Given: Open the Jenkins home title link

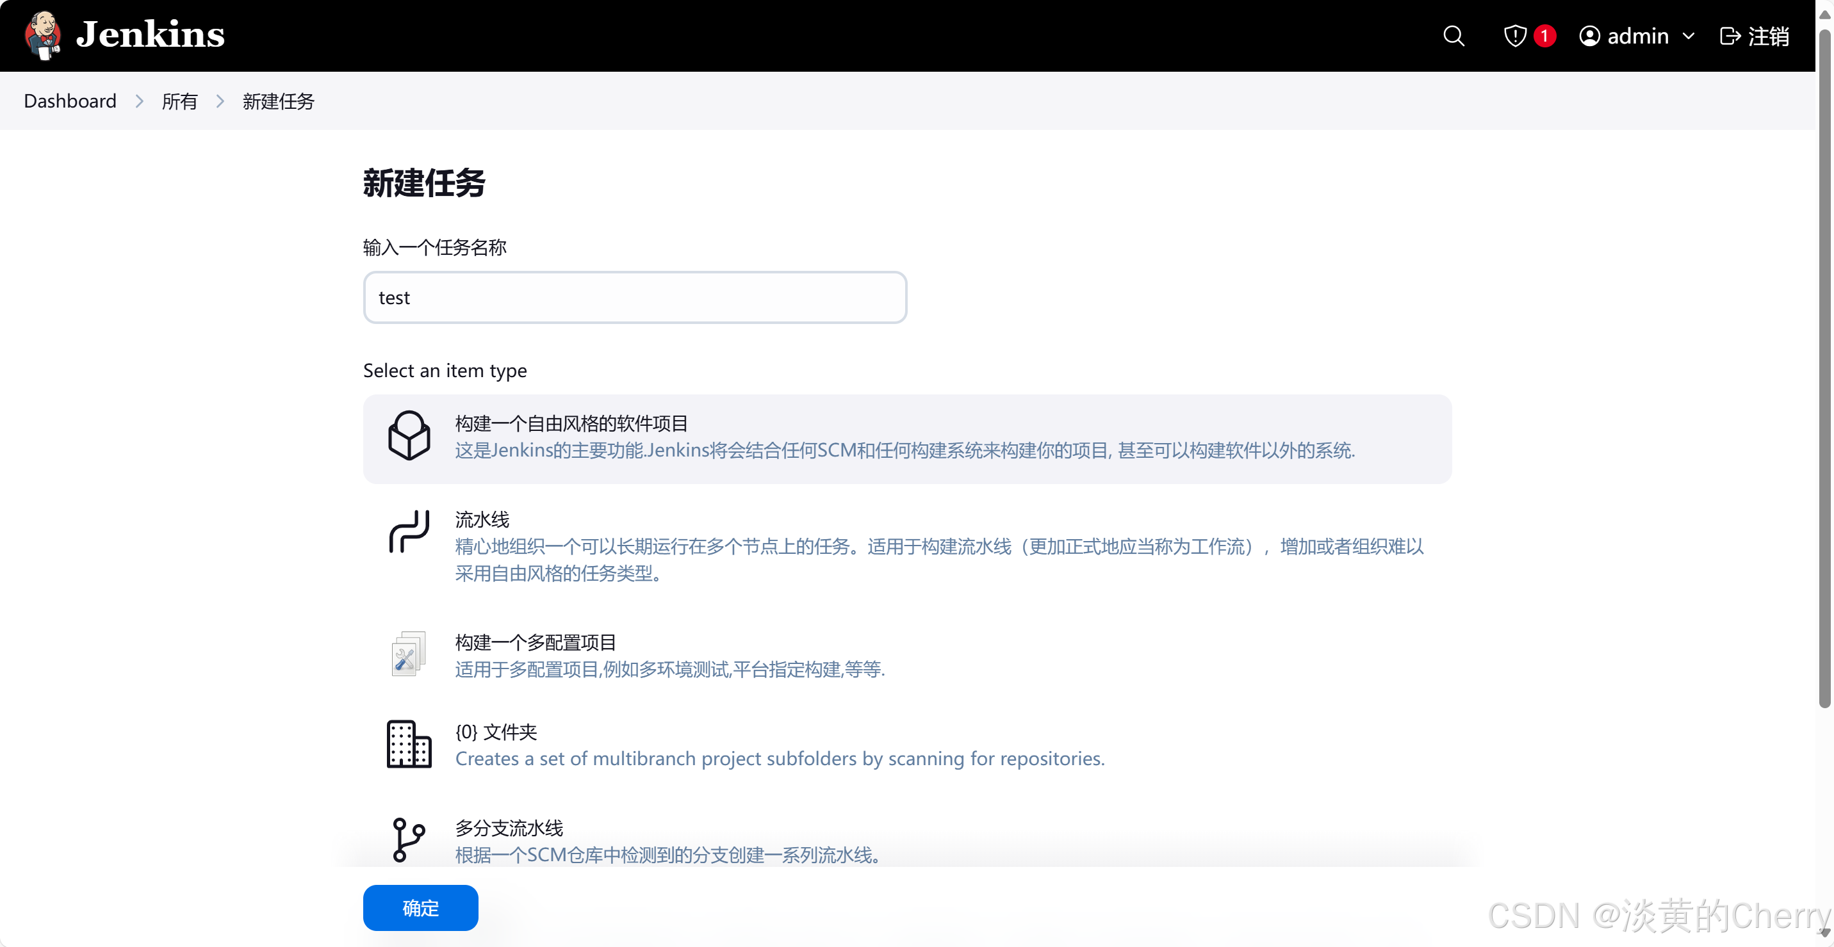Looking at the screenshot, I should (151, 35).
